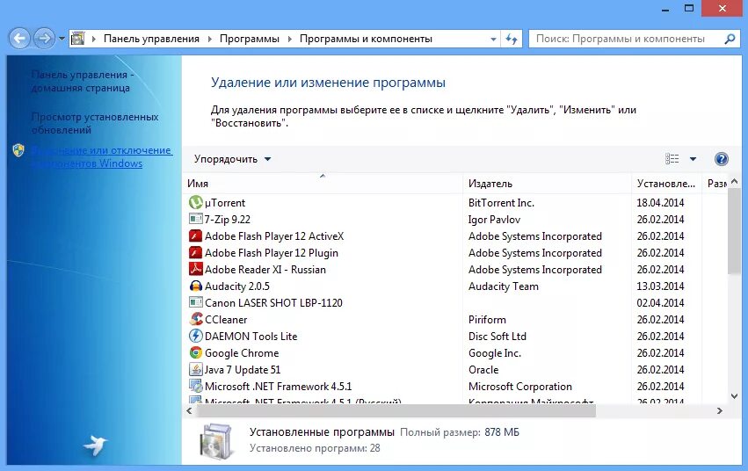Open Панель управления - домашняя страница link

83,81
